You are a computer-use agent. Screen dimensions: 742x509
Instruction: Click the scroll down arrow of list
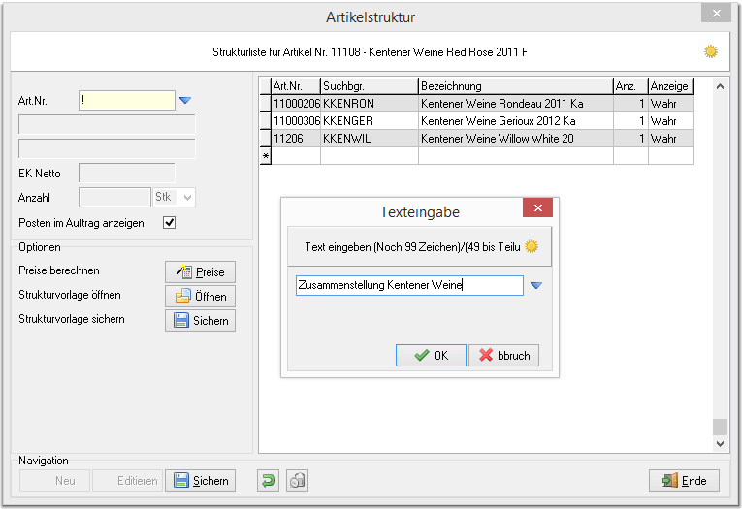[720, 444]
